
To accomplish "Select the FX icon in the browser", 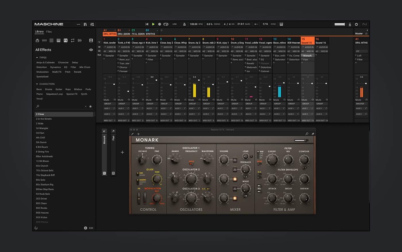I will (65, 40).
